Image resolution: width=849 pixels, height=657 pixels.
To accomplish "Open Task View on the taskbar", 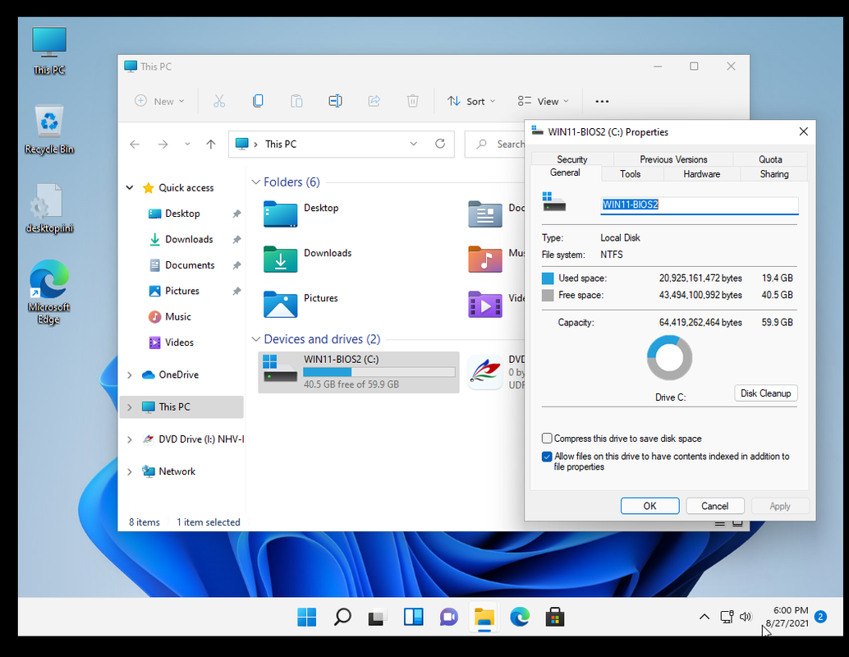I will 378,617.
